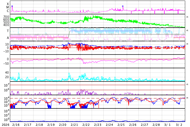
Task: Click the '2026' year label
Action: (6, 125)
